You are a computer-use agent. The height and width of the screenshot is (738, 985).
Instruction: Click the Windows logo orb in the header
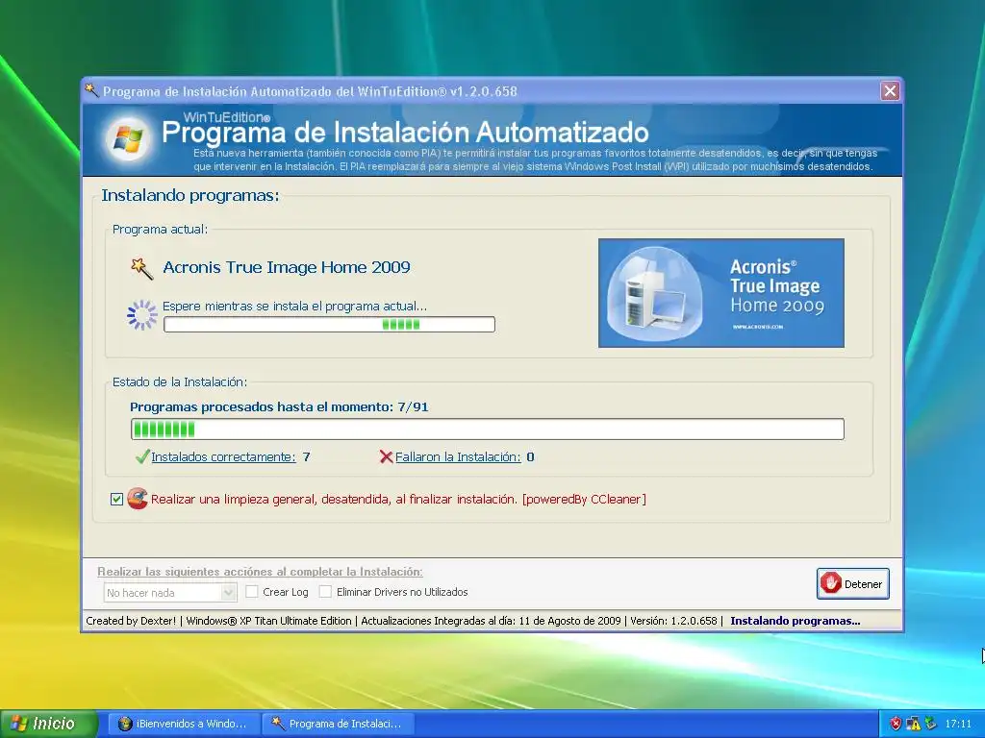(128, 139)
